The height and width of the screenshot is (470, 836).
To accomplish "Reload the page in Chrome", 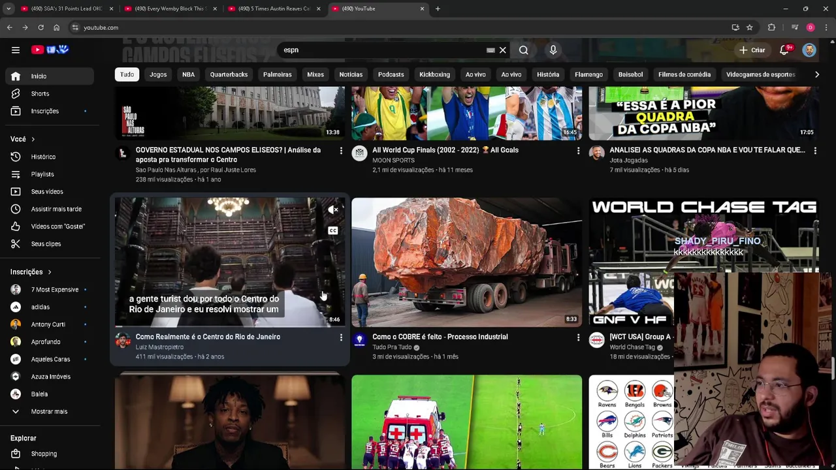I will click(40, 27).
